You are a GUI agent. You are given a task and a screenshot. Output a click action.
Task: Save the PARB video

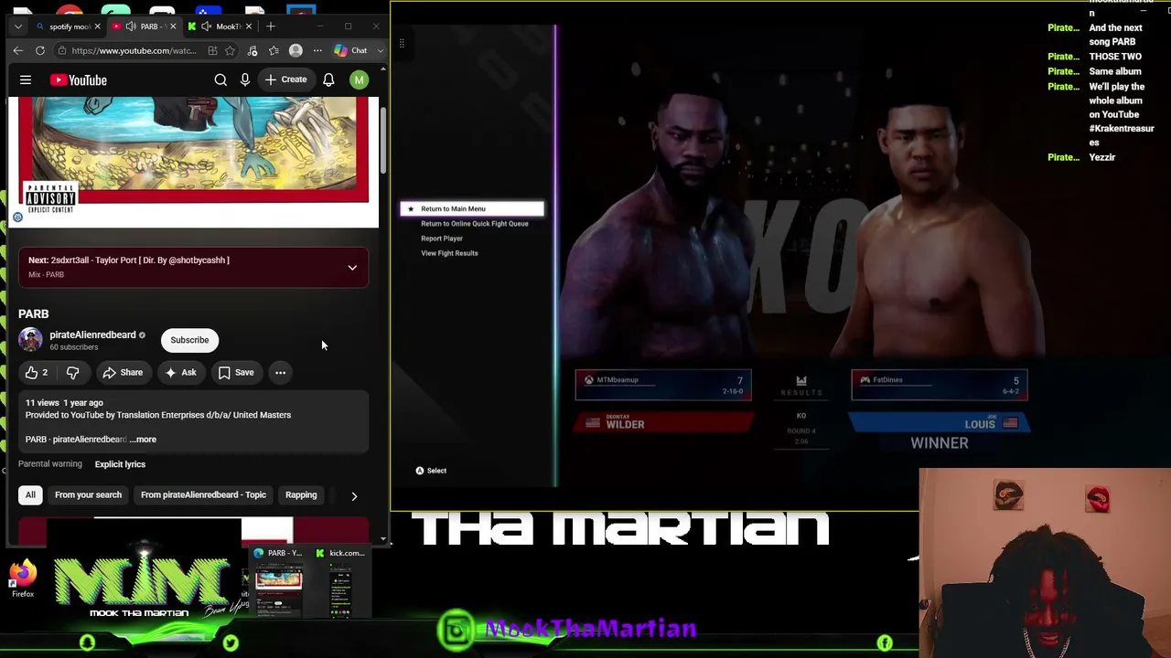pos(236,373)
